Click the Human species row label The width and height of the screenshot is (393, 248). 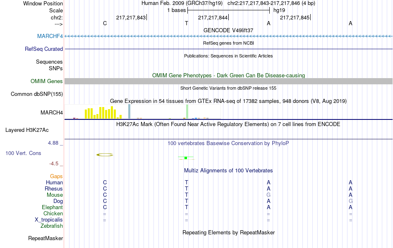pos(54,183)
